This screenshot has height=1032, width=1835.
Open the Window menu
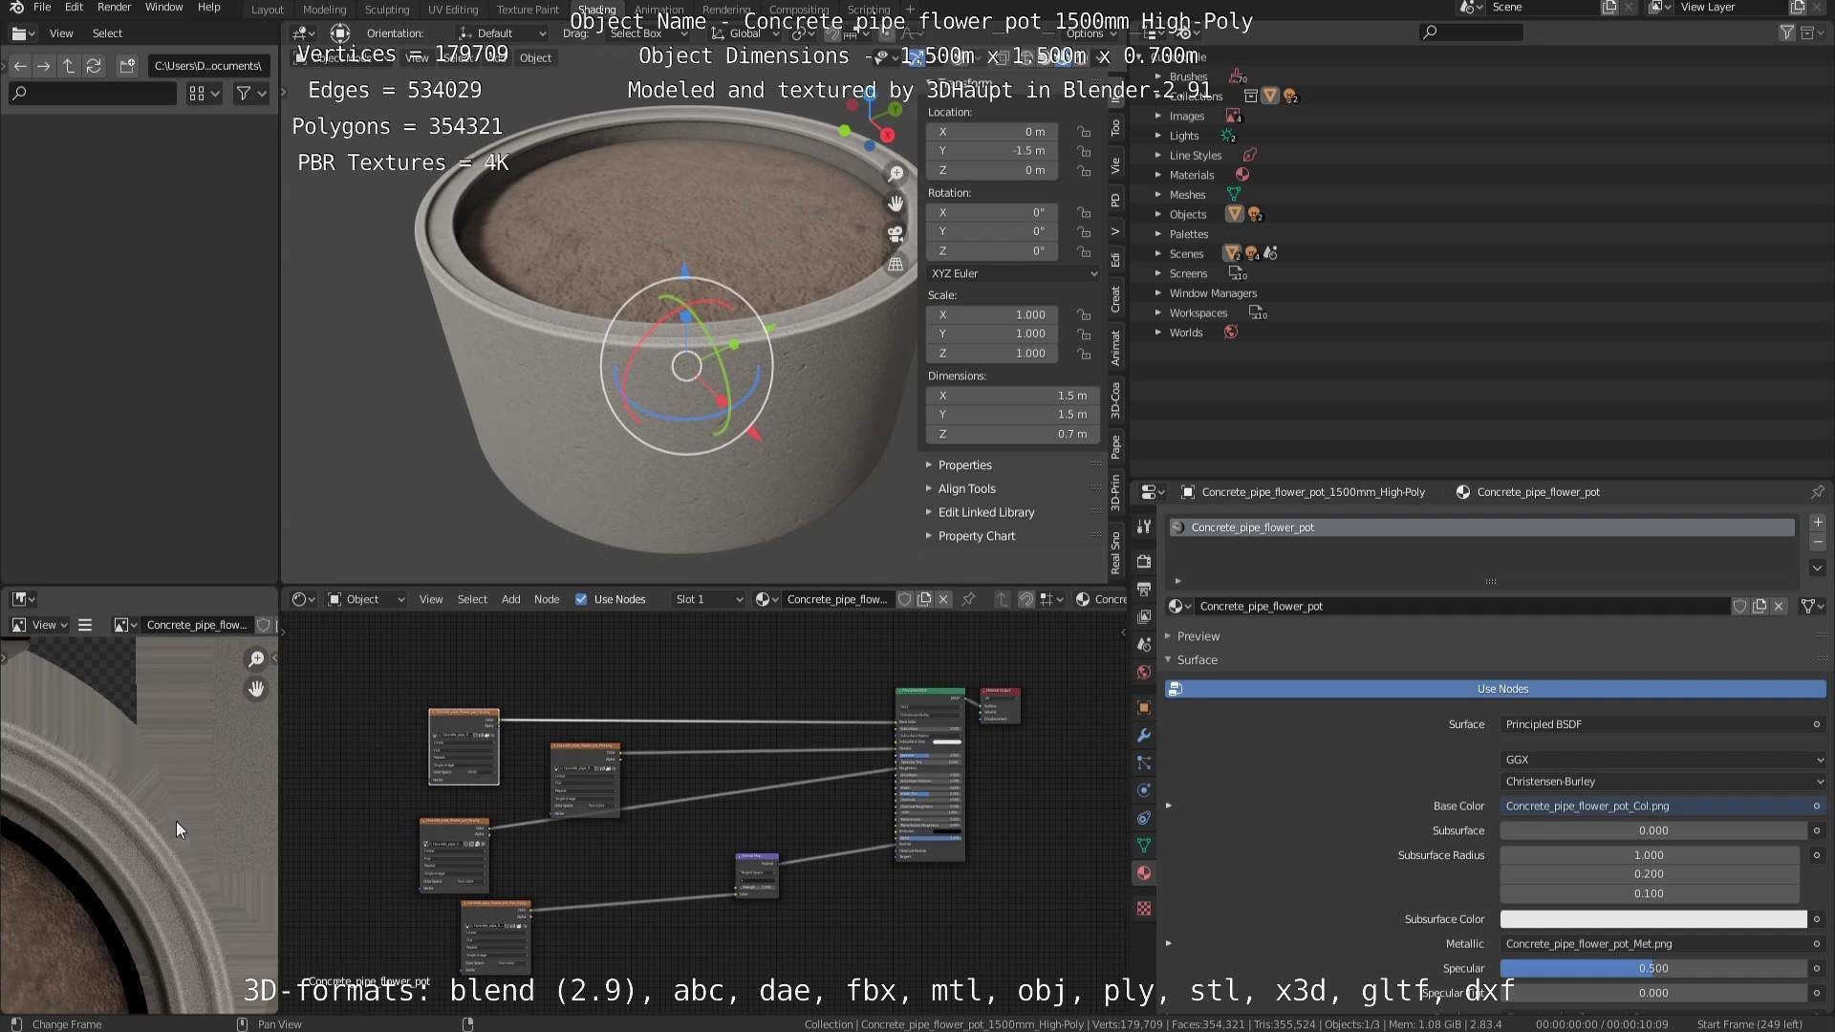163,7
